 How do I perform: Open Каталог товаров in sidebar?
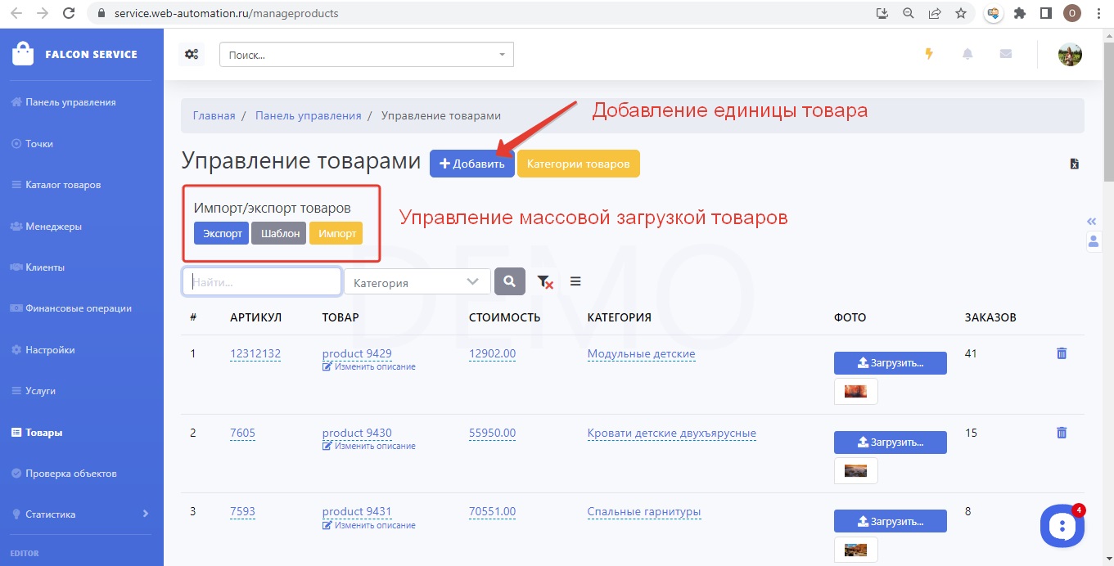pos(63,185)
